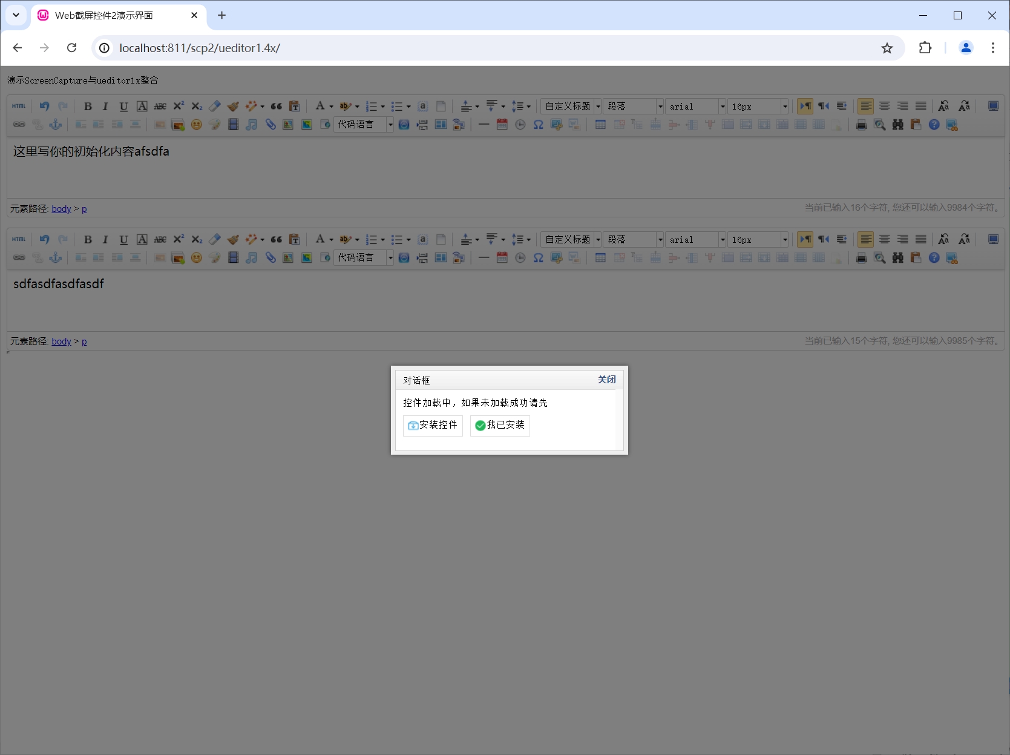
Task: Toggle fullscreen editing mode
Action: (x=993, y=106)
